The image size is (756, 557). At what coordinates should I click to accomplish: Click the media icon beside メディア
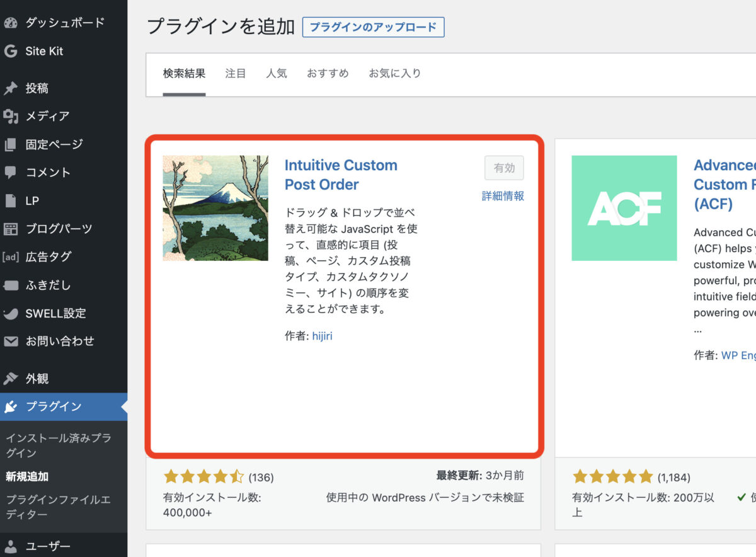pos(10,116)
